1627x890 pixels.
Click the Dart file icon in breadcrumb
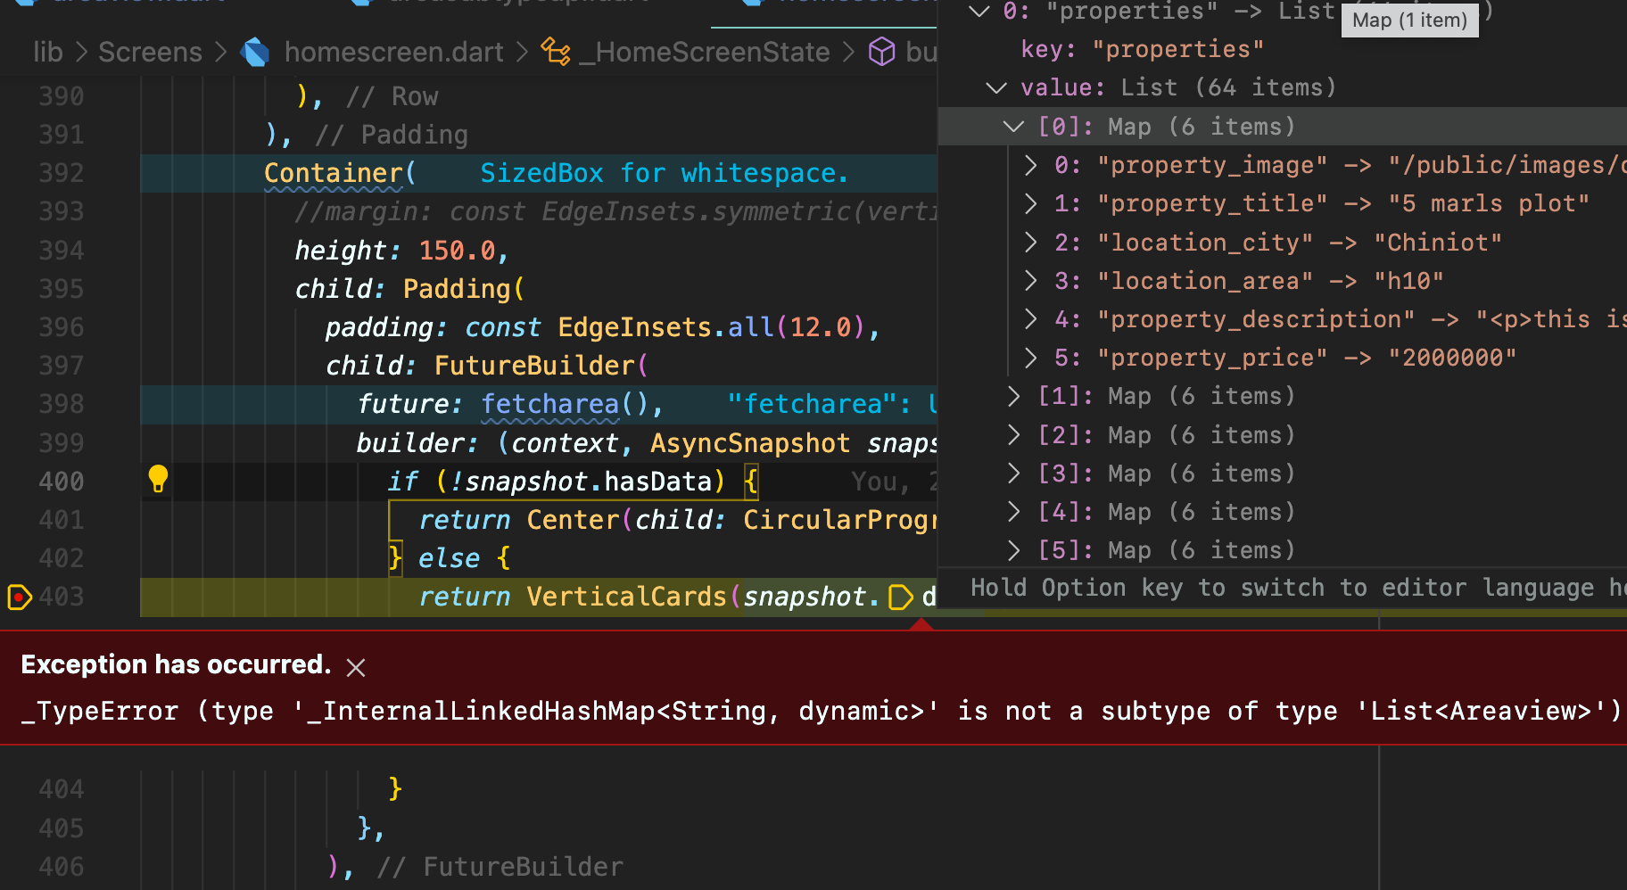255,53
